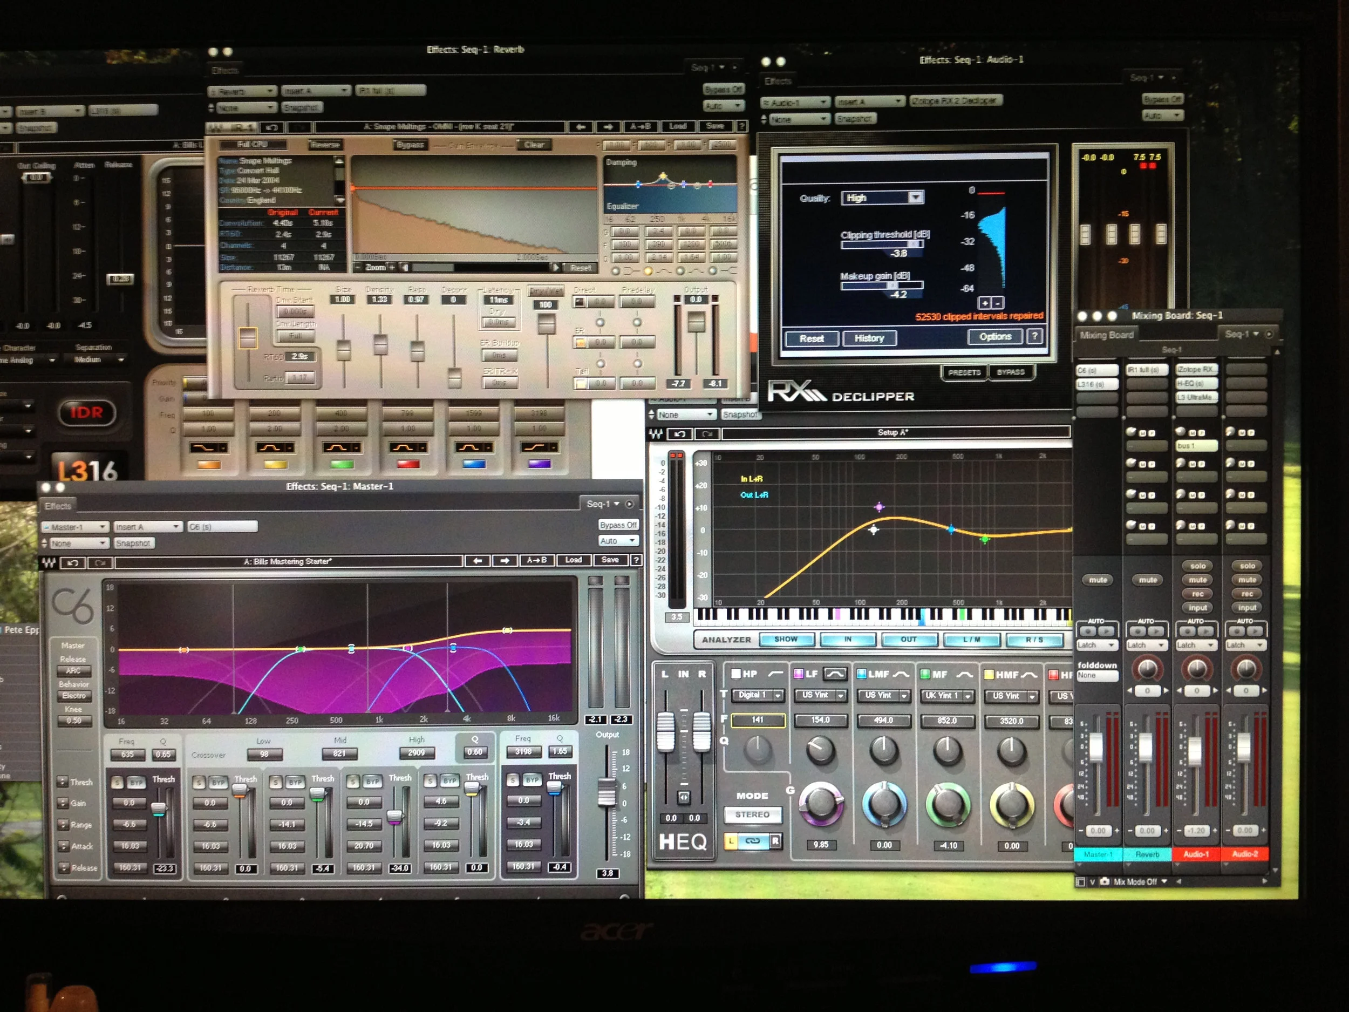Click Reset button in RX Declipper
Viewport: 1349px width, 1012px height.
[x=812, y=338]
